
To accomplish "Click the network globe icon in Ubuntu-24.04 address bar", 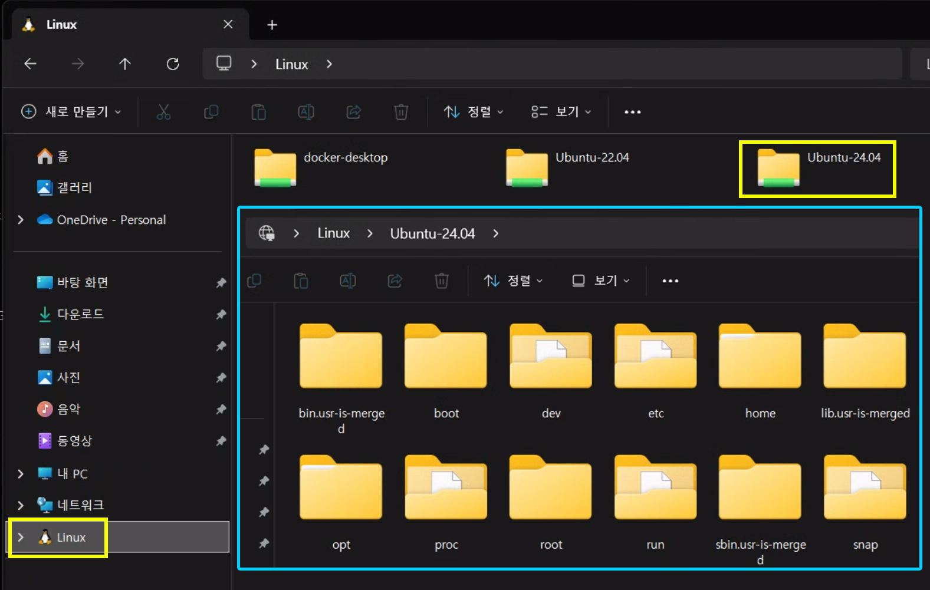I will pos(267,233).
